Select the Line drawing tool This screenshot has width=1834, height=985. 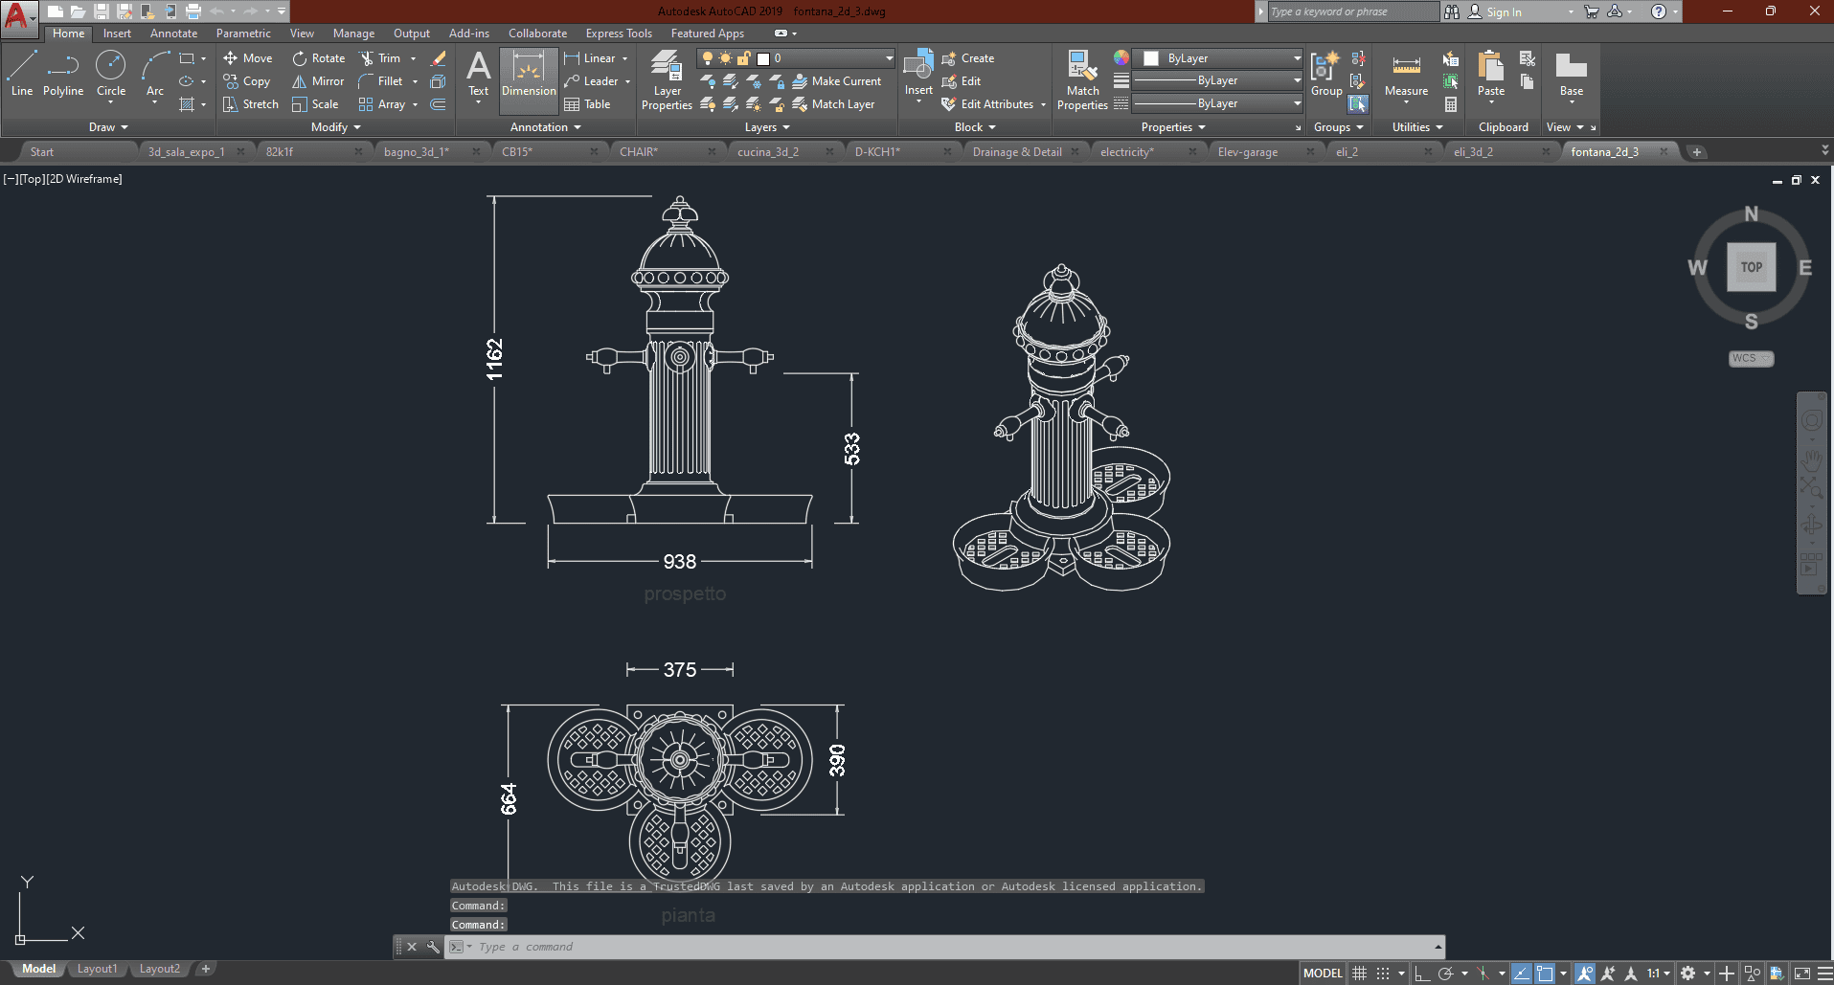pos(22,74)
